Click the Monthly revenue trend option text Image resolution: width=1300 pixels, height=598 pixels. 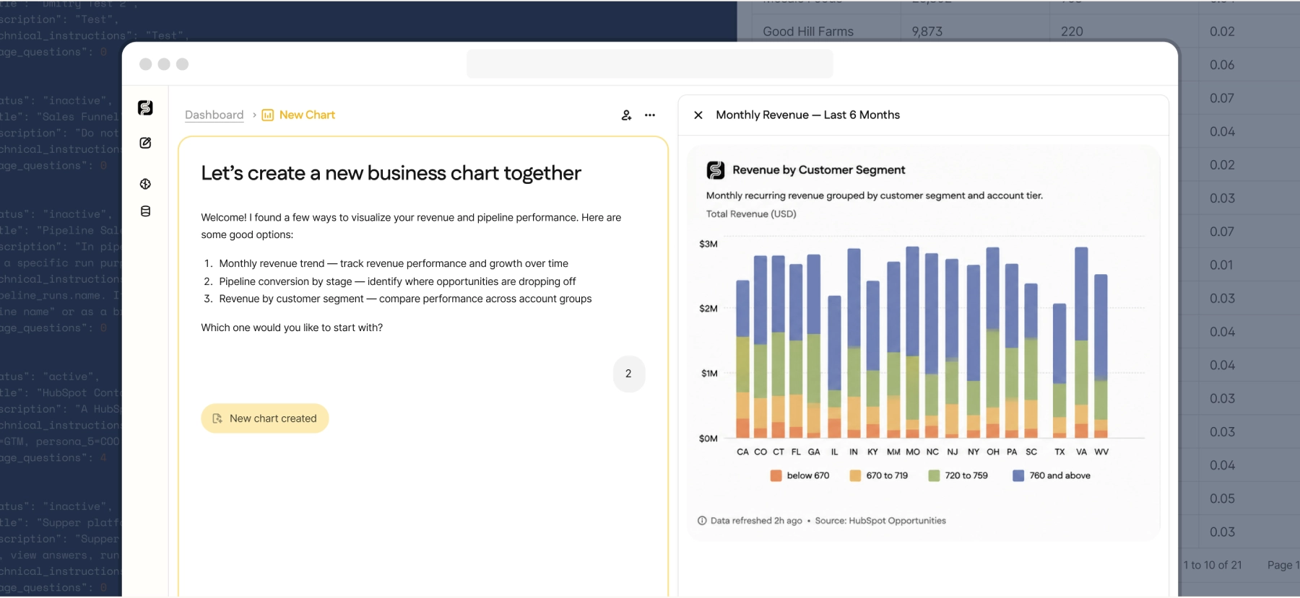point(394,264)
